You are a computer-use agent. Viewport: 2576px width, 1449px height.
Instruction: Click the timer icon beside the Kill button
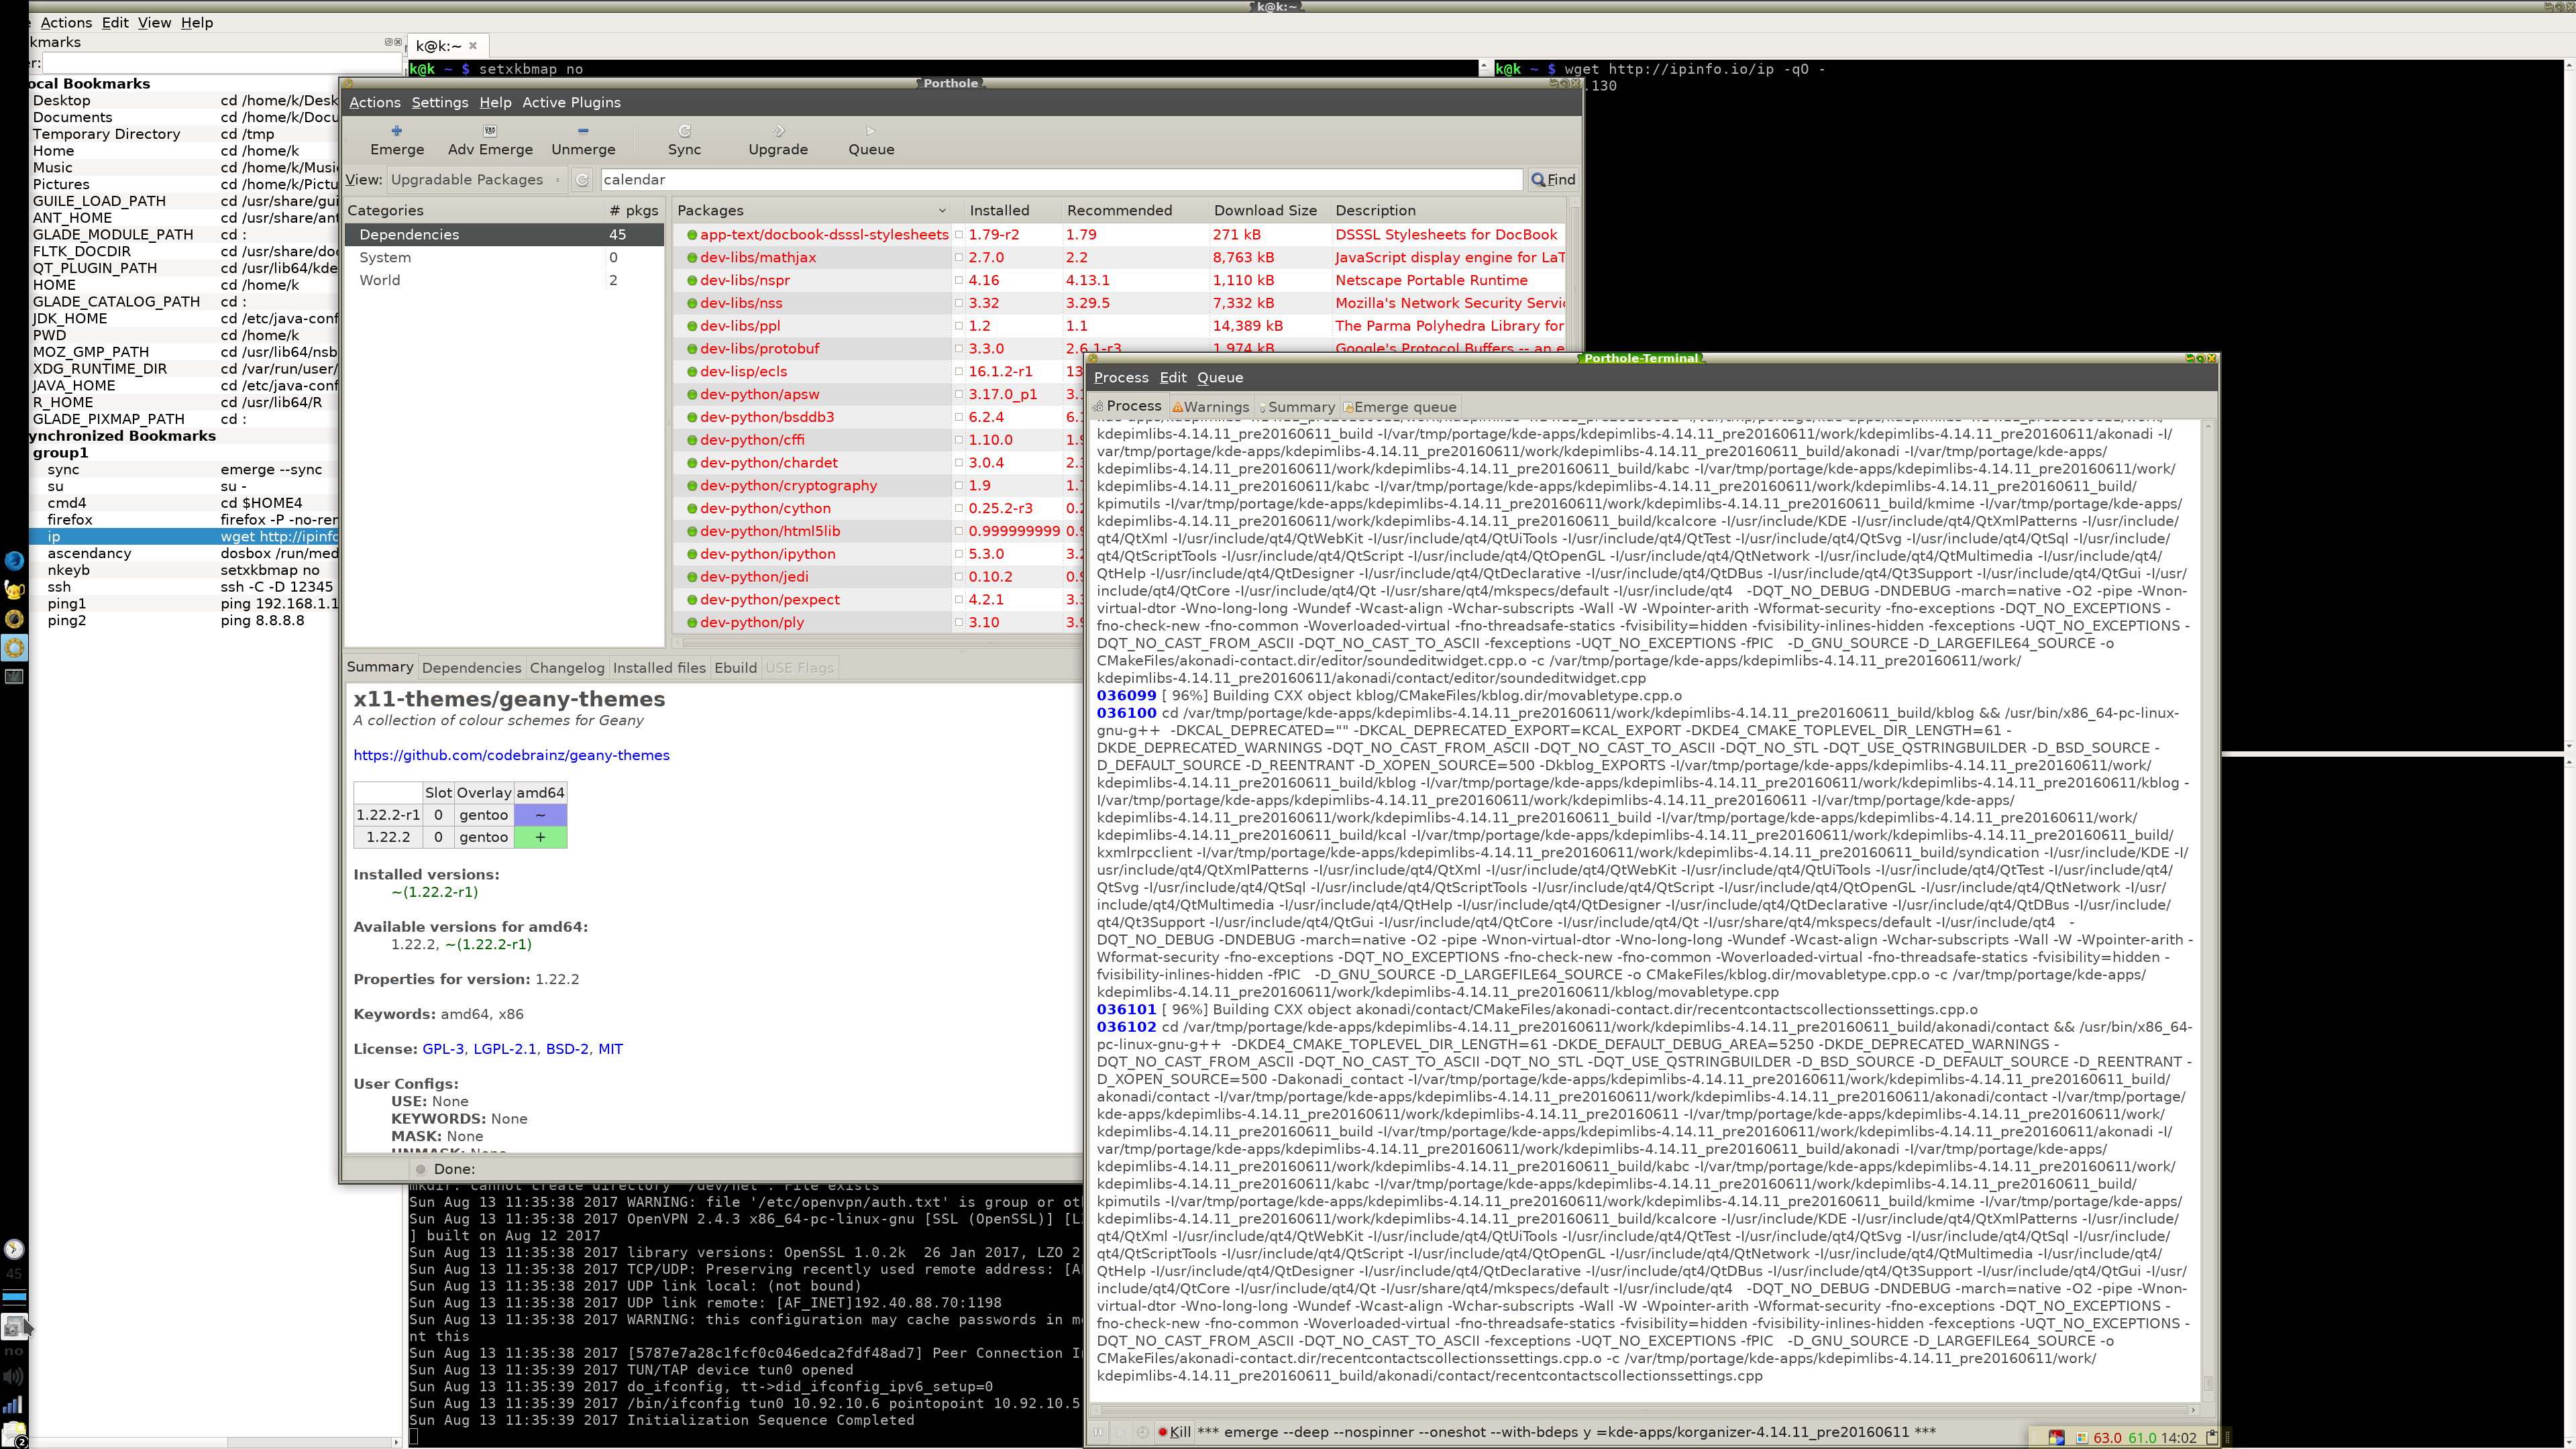tap(1142, 1432)
